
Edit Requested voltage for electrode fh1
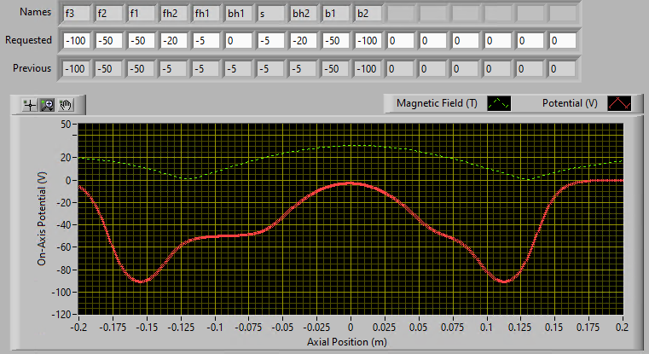(206, 41)
